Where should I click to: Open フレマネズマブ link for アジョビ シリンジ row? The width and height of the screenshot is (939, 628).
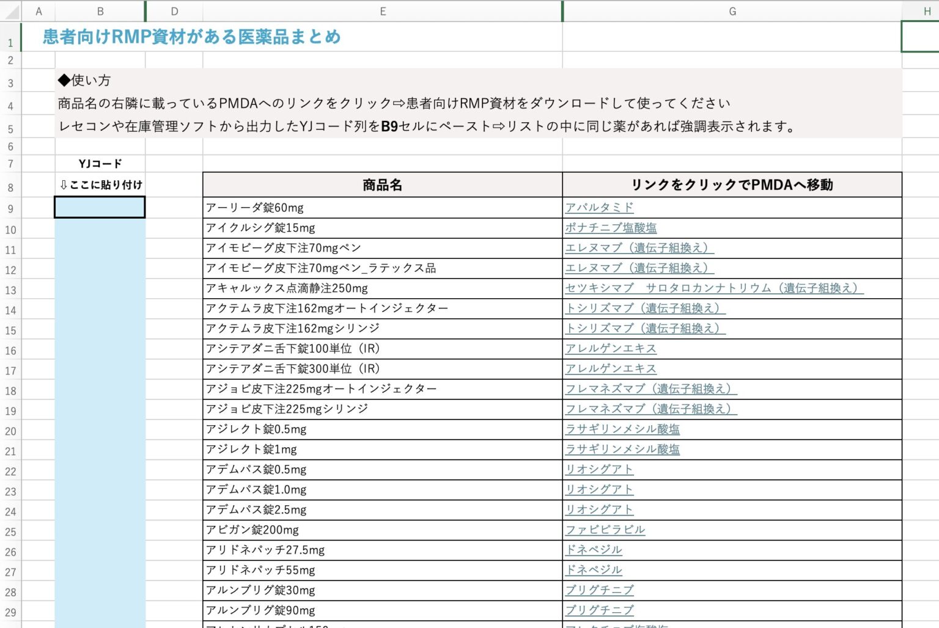[x=651, y=409]
